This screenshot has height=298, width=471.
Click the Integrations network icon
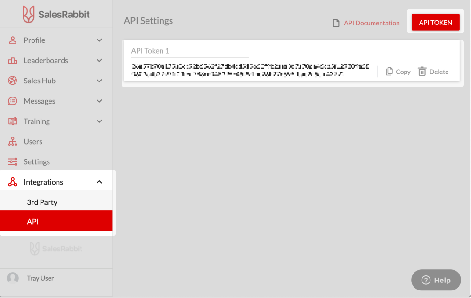12,182
